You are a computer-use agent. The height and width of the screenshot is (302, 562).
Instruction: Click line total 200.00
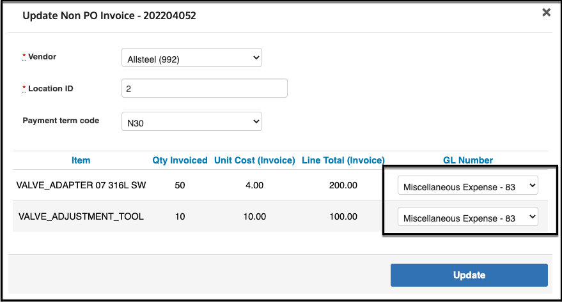pos(343,185)
